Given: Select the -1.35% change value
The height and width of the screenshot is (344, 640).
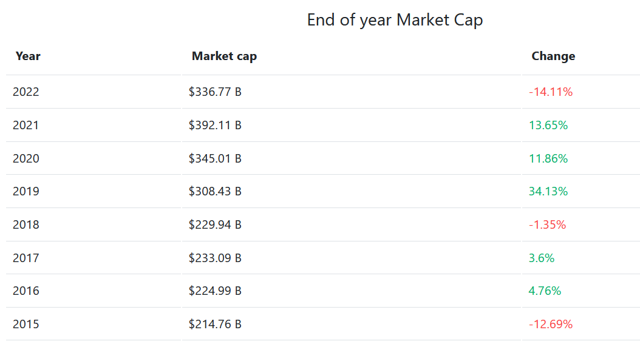Looking at the screenshot, I should (547, 225).
